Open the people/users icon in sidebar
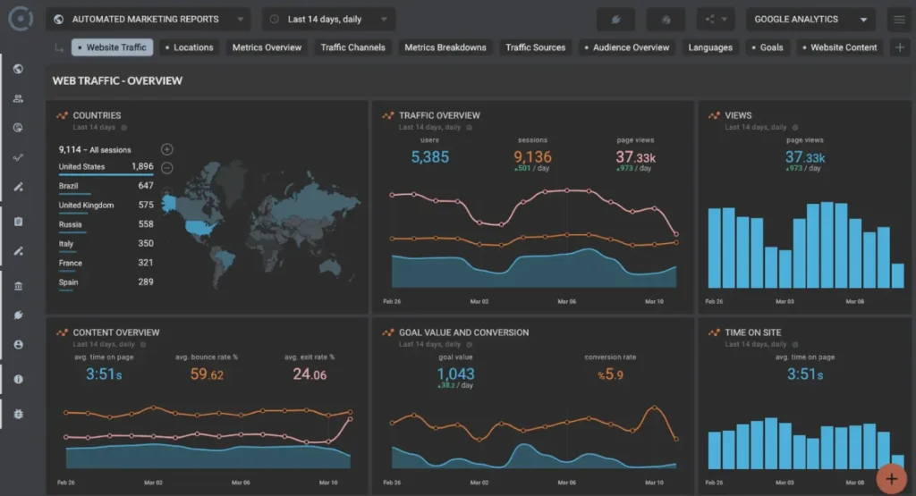 pos(18,98)
